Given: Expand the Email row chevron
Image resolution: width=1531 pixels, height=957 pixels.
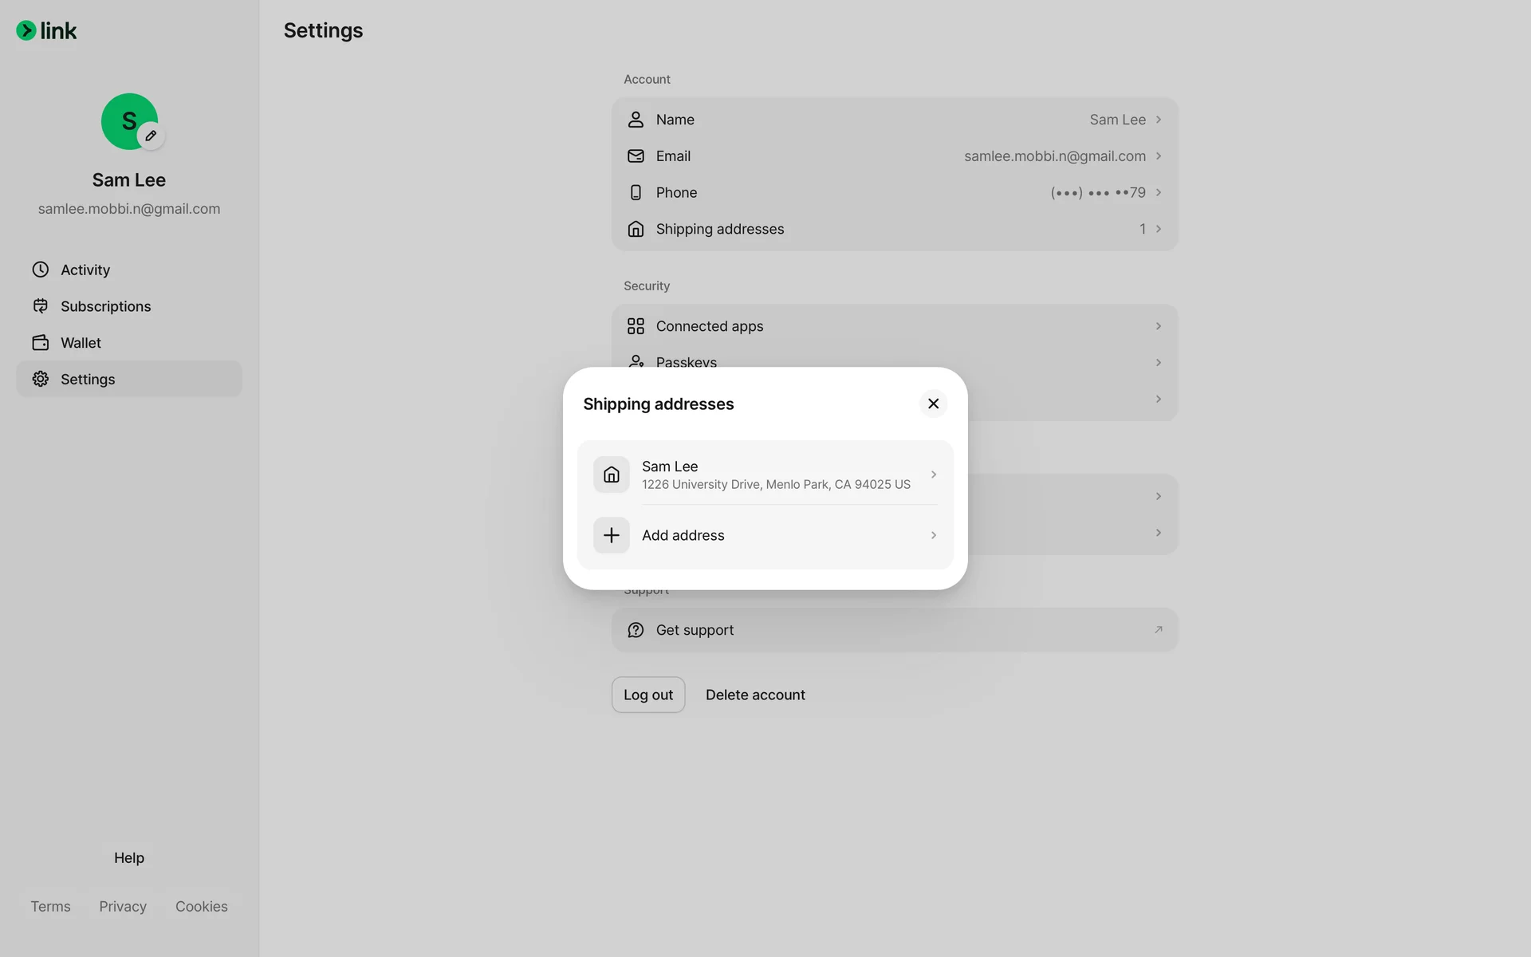Looking at the screenshot, I should [x=1159, y=156].
